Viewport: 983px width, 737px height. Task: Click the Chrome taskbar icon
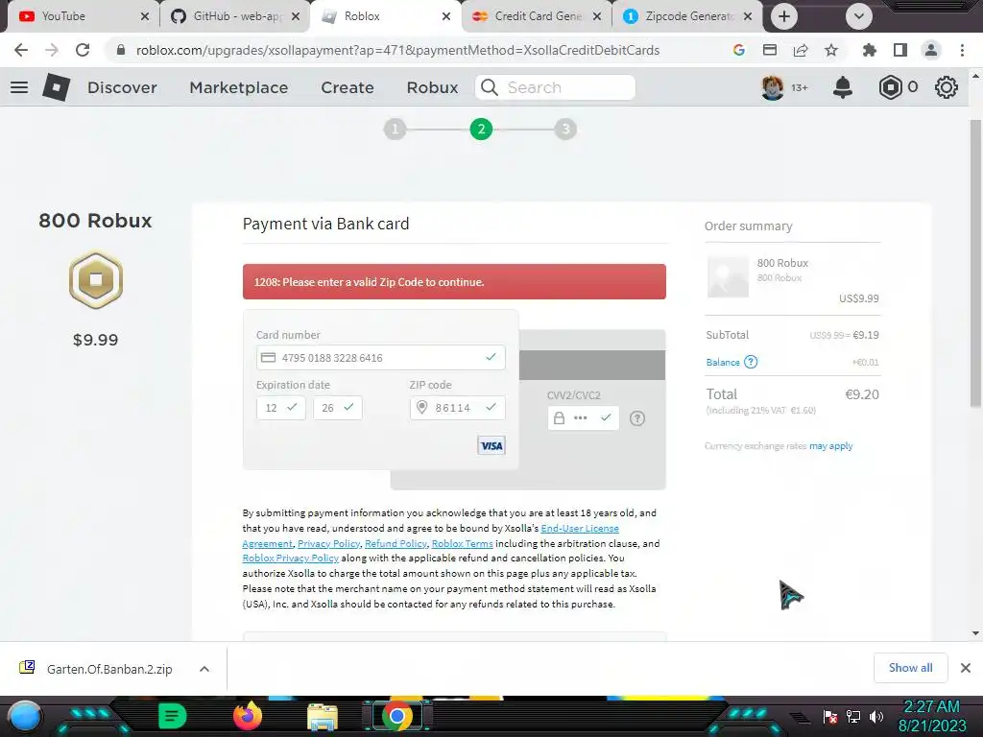396,716
